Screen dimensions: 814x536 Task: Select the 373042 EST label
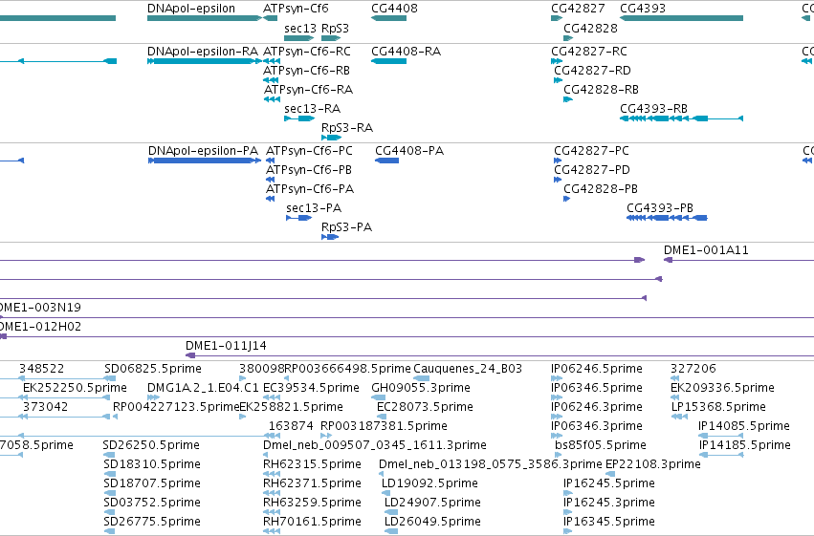coord(45,407)
